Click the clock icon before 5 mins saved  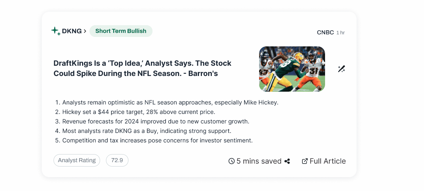click(232, 161)
